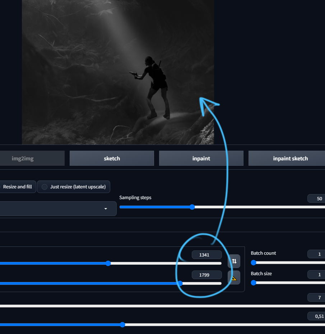Select the "Just resize (latent upscale)" radio option
The width and height of the screenshot is (325, 334).
coord(74,187)
